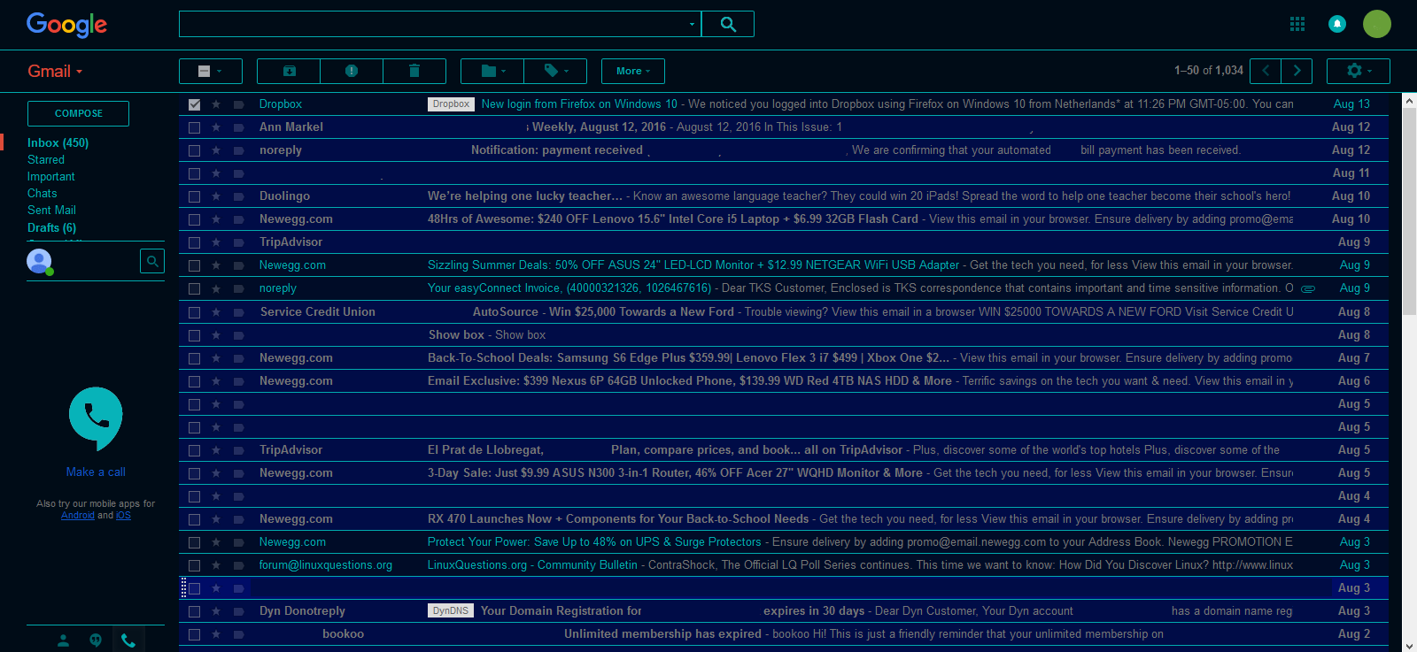The height and width of the screenshot is (652, 1417).
Task: Open the Chats folder
Action: (42, 194)
